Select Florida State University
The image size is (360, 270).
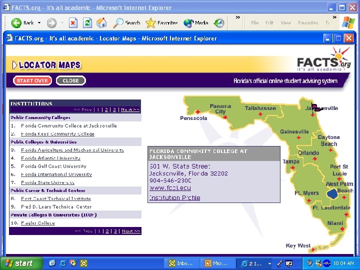tap(48, 182)
